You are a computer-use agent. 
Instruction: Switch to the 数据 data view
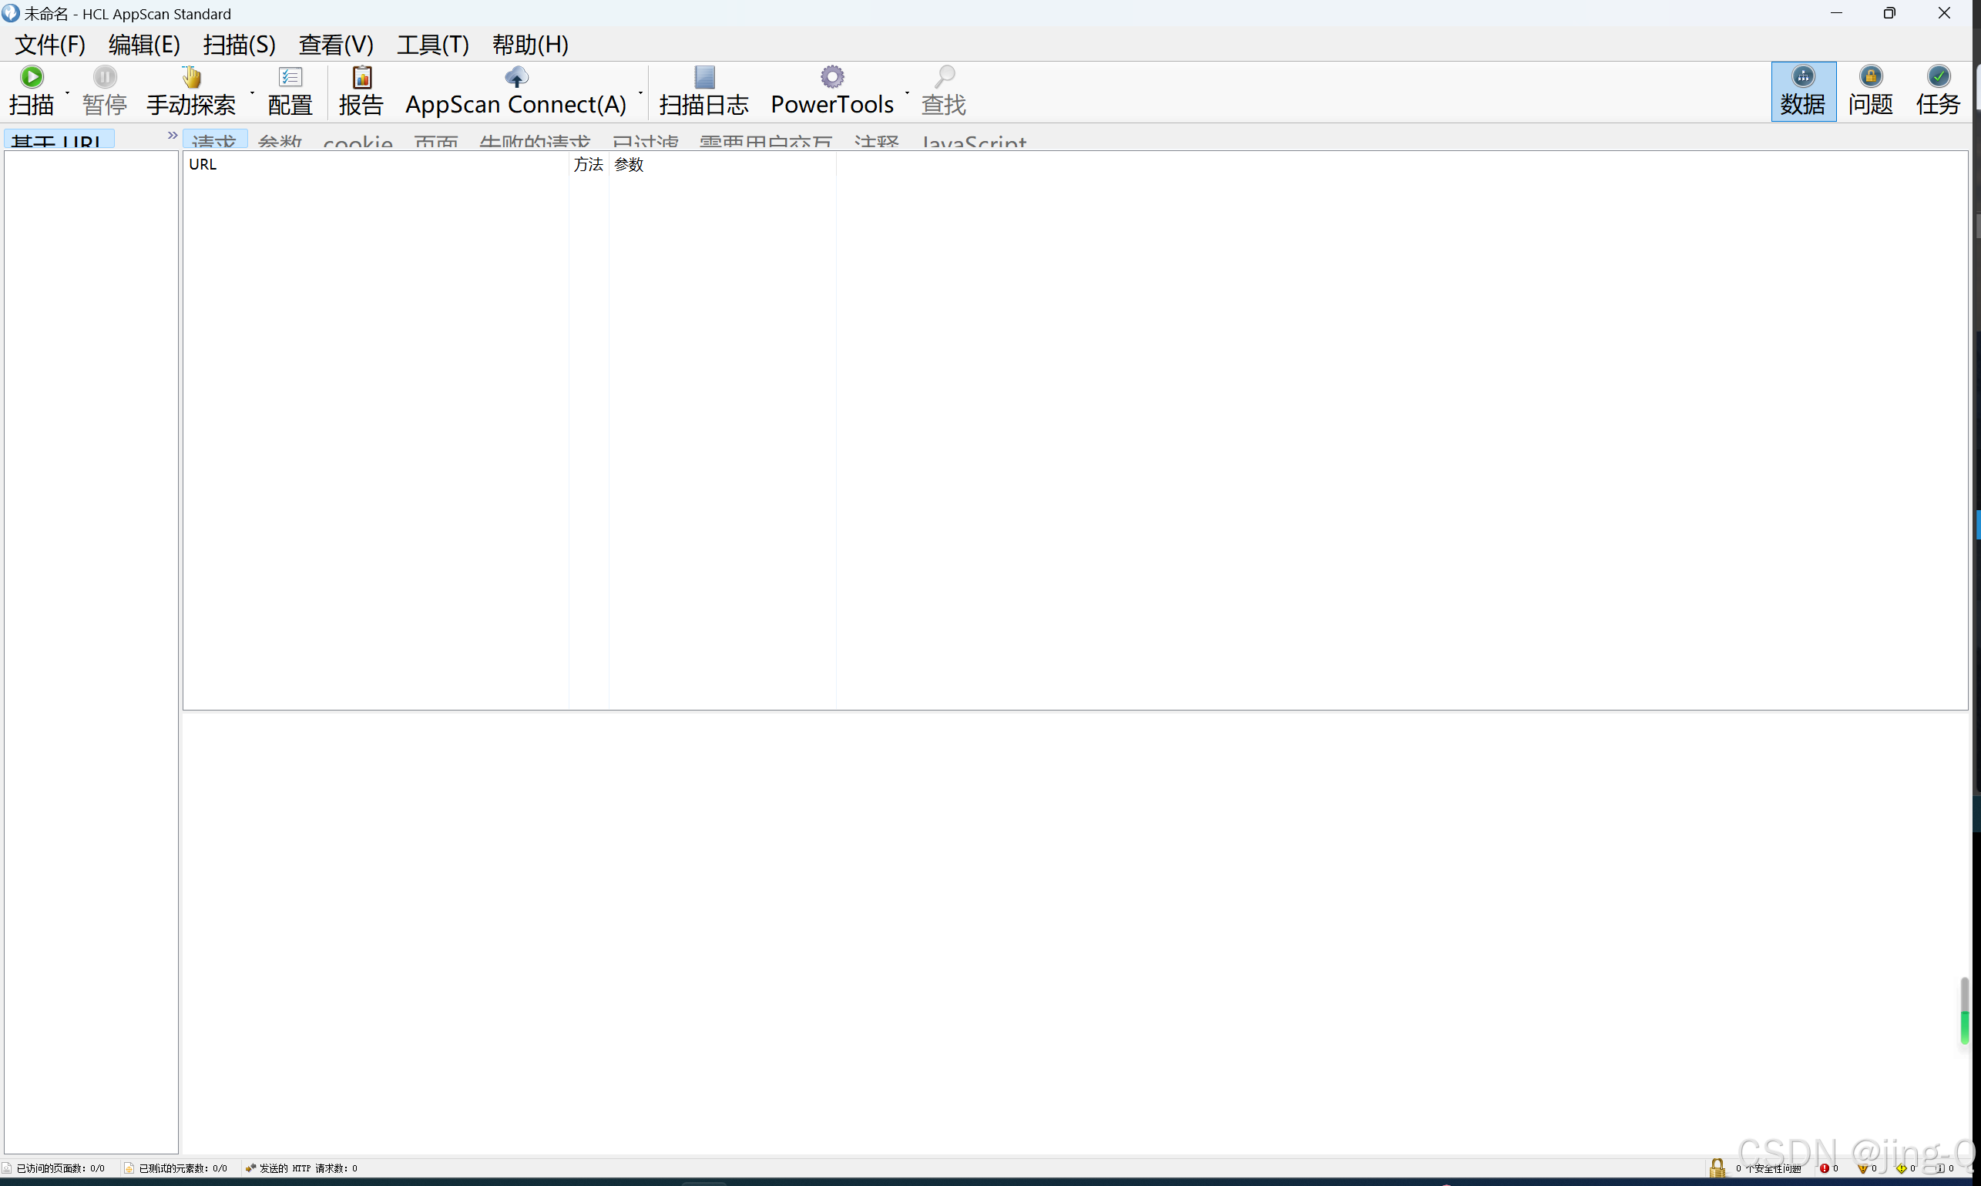pyautogui.click(x=1803, y=90)
